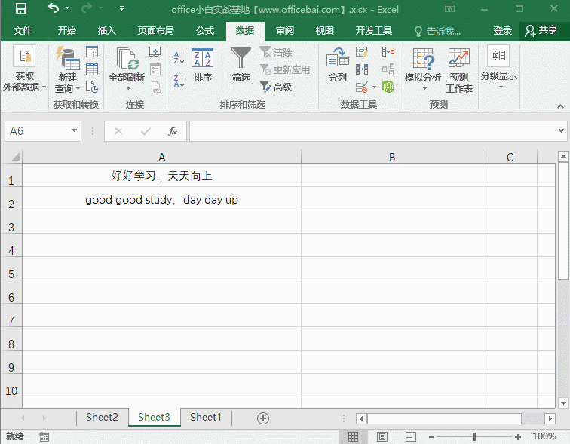Collapse the ribbon with the chevron
Image resolution: width=570 pixels, height=444 pixels.
pyautogui.click(x=560, y=106)
